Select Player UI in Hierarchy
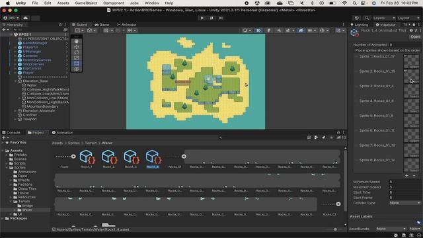 pos(30,47)
